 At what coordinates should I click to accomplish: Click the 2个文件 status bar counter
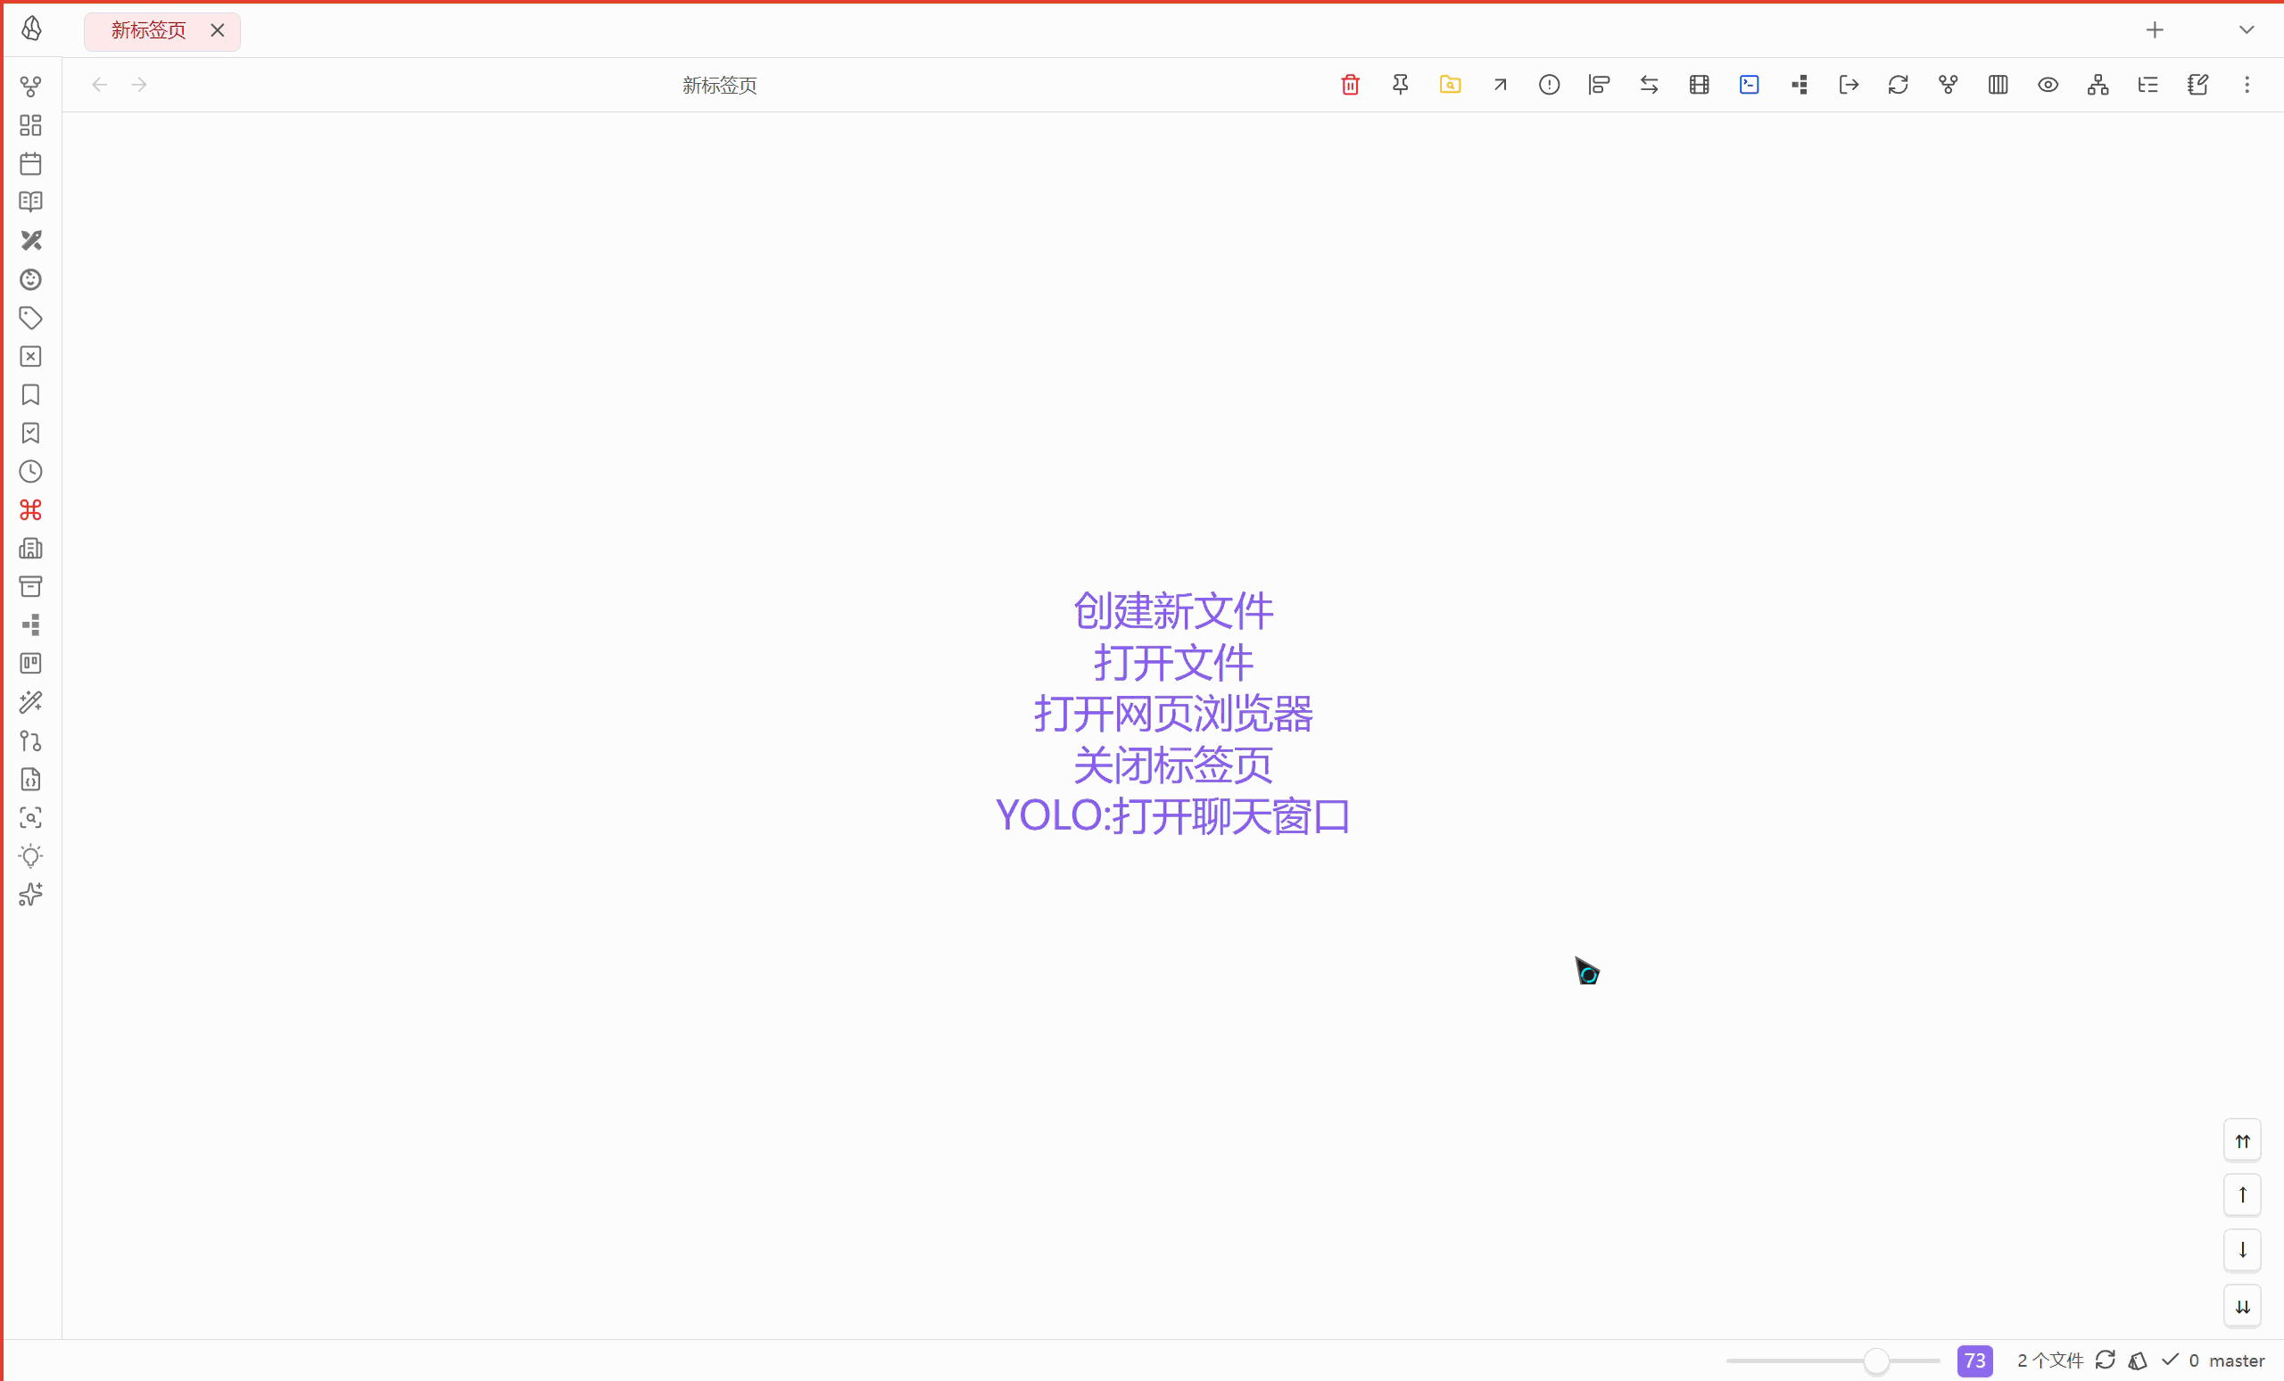click(2050, 1360)
